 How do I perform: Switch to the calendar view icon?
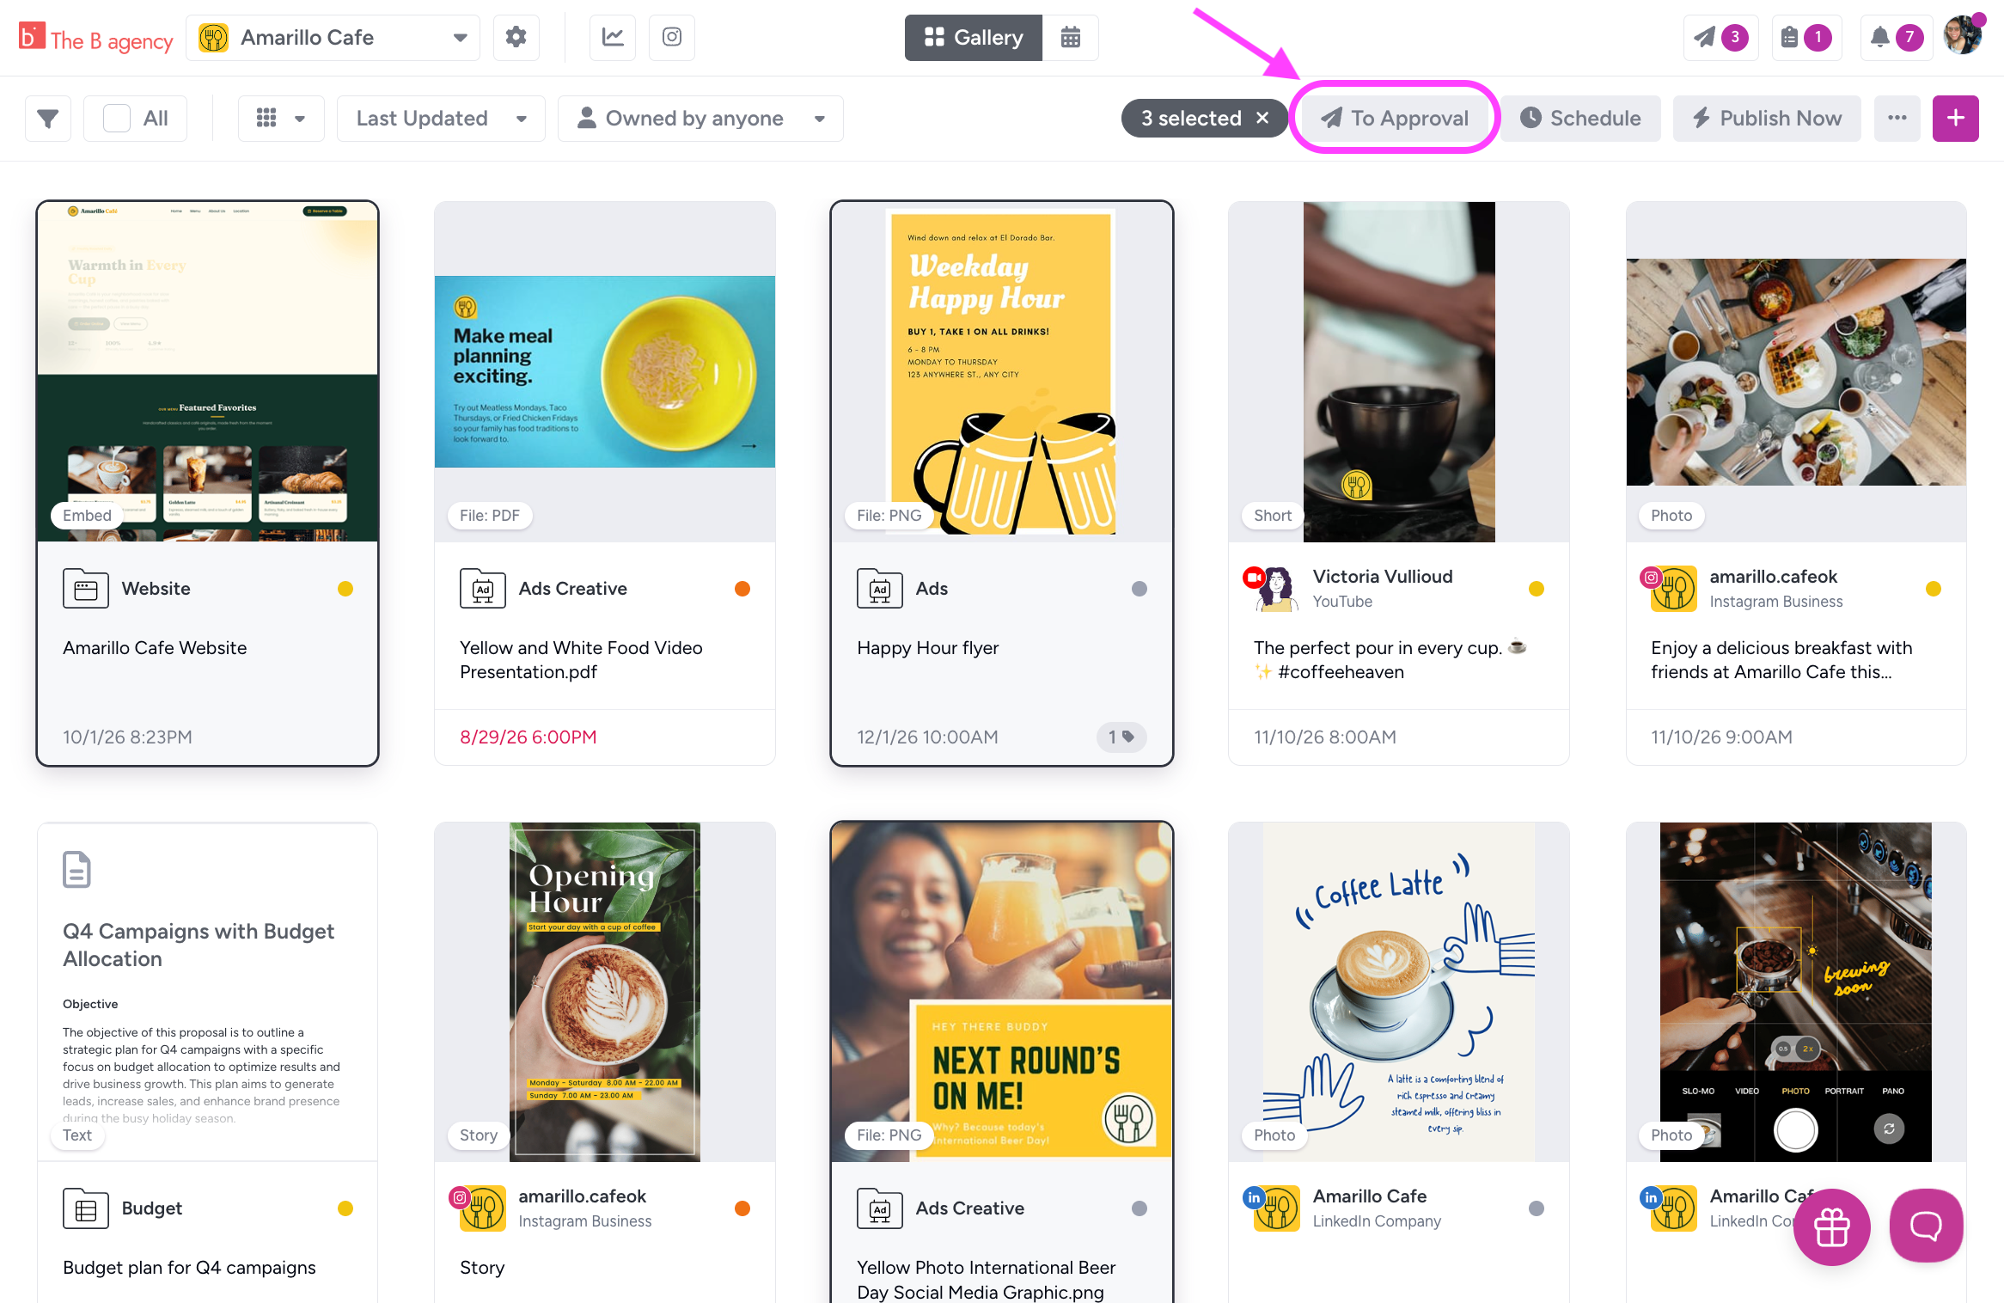(1070, 37)
